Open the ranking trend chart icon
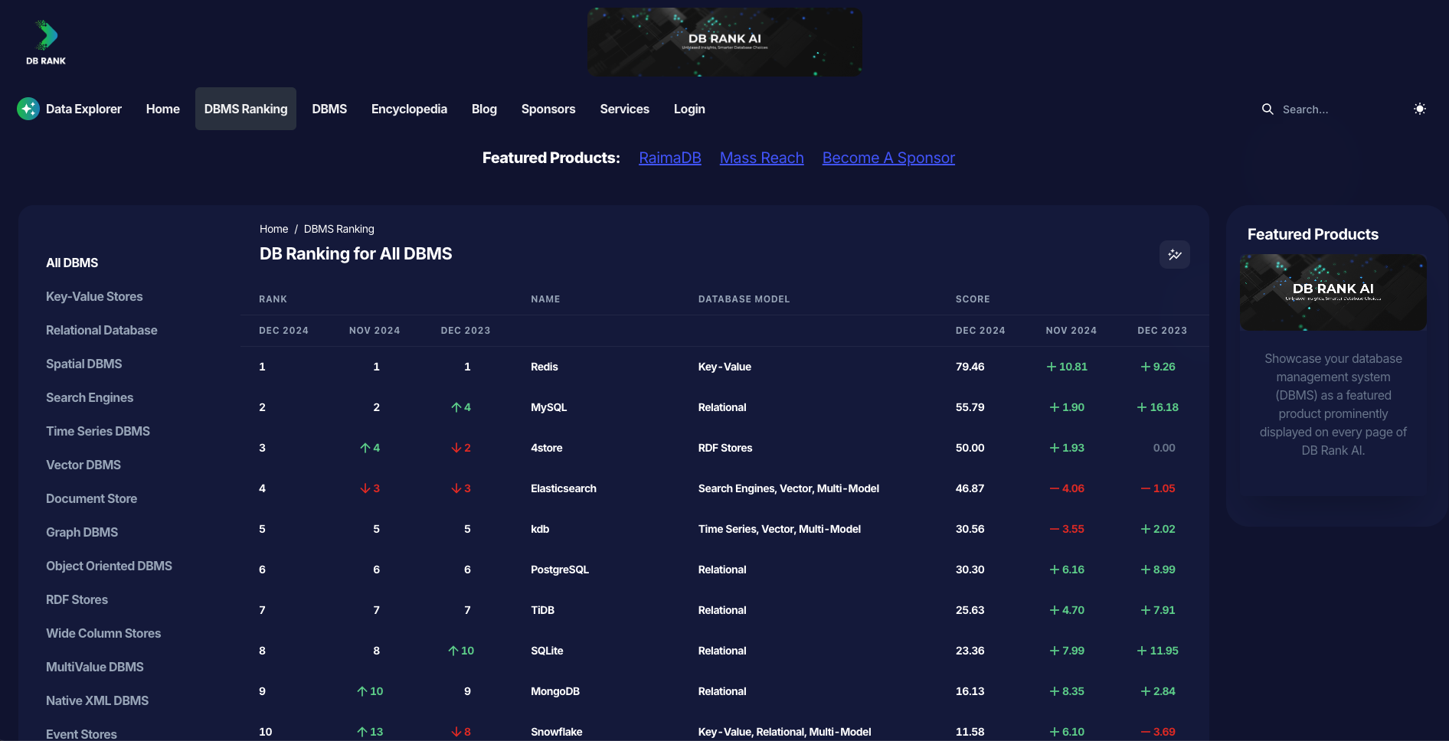 pos(1174,255)
